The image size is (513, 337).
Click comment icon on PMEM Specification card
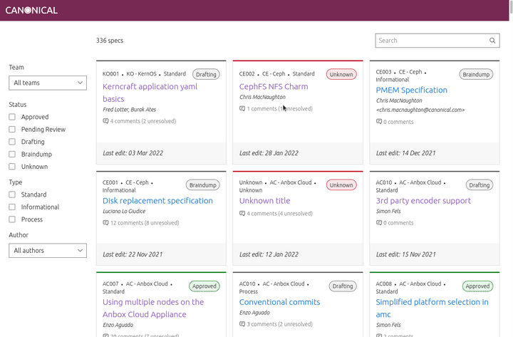point(379,121)
